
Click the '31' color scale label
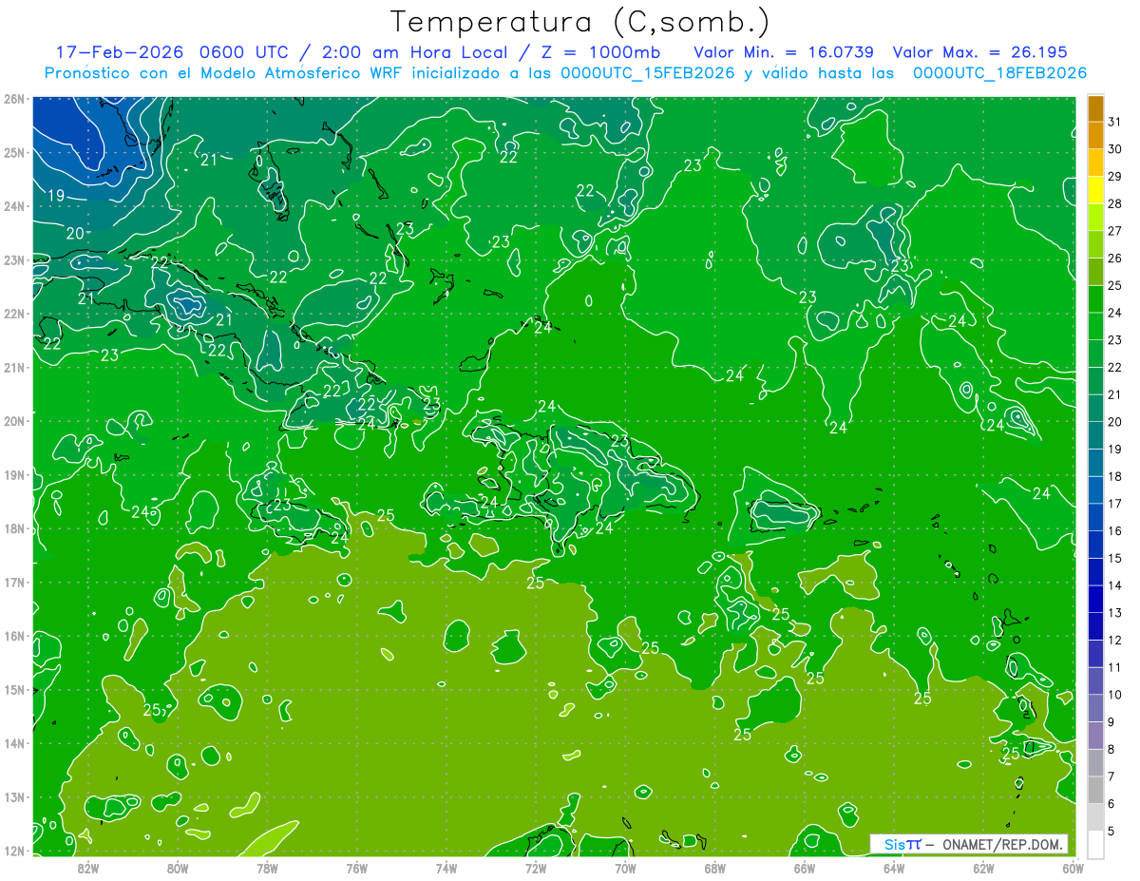[1114, 122]
